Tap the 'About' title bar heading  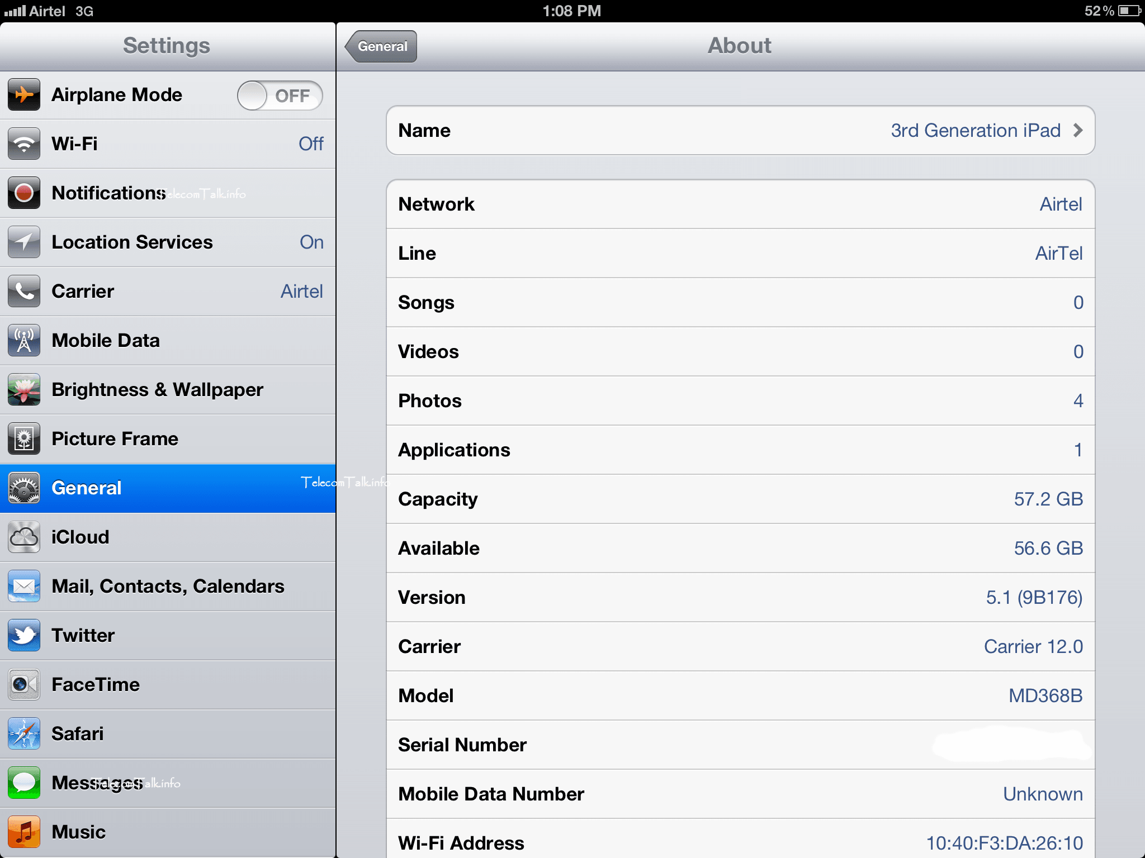740,45
